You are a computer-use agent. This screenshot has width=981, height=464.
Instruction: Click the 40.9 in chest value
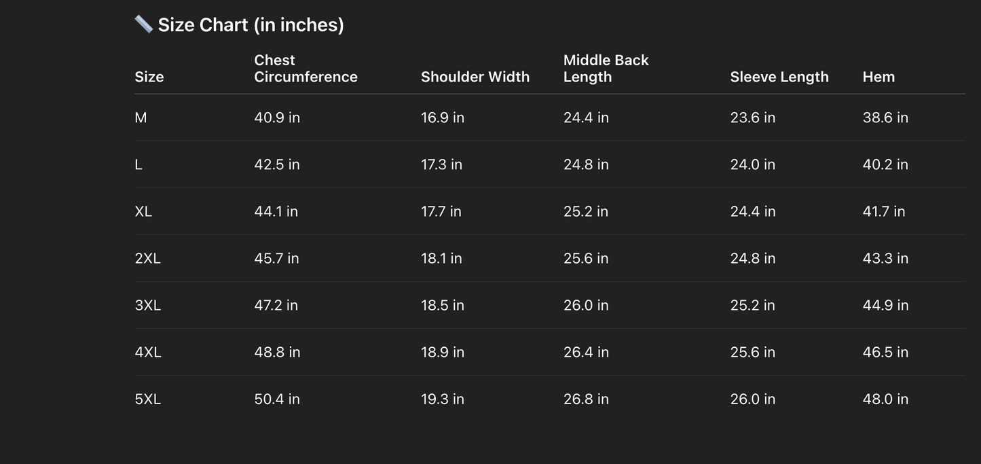click(277, 118)
